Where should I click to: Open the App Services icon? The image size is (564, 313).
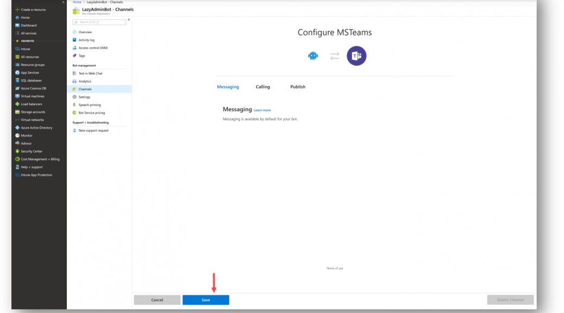17,73
